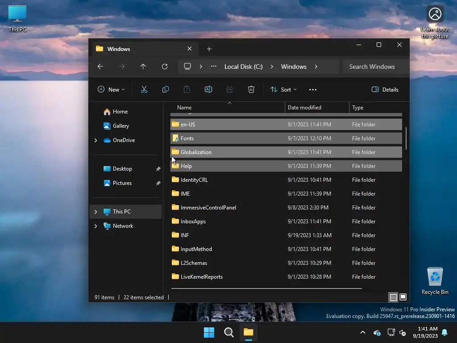Viewport: 457px width, 343px height.
Task: Toggle the Details pane button
Action: coord(385,89)
